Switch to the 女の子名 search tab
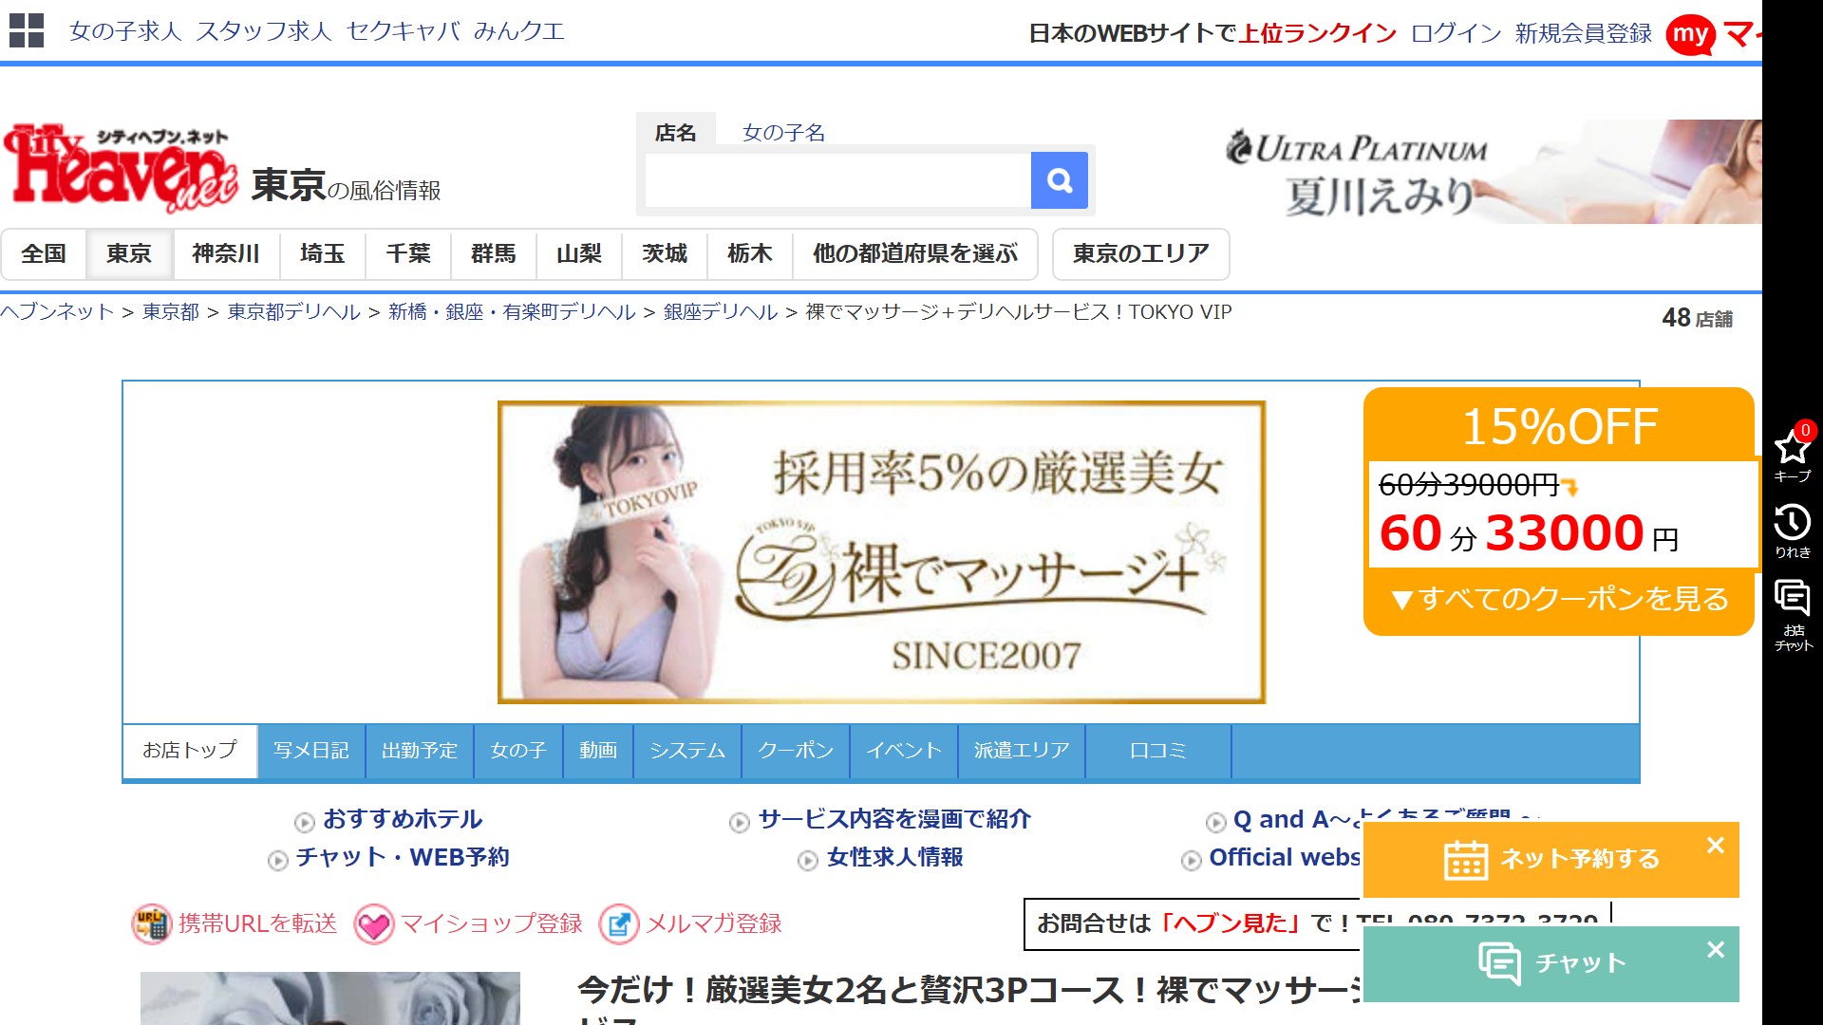The height and width of the screenshot is (1025, 1823). click(783, 133)
